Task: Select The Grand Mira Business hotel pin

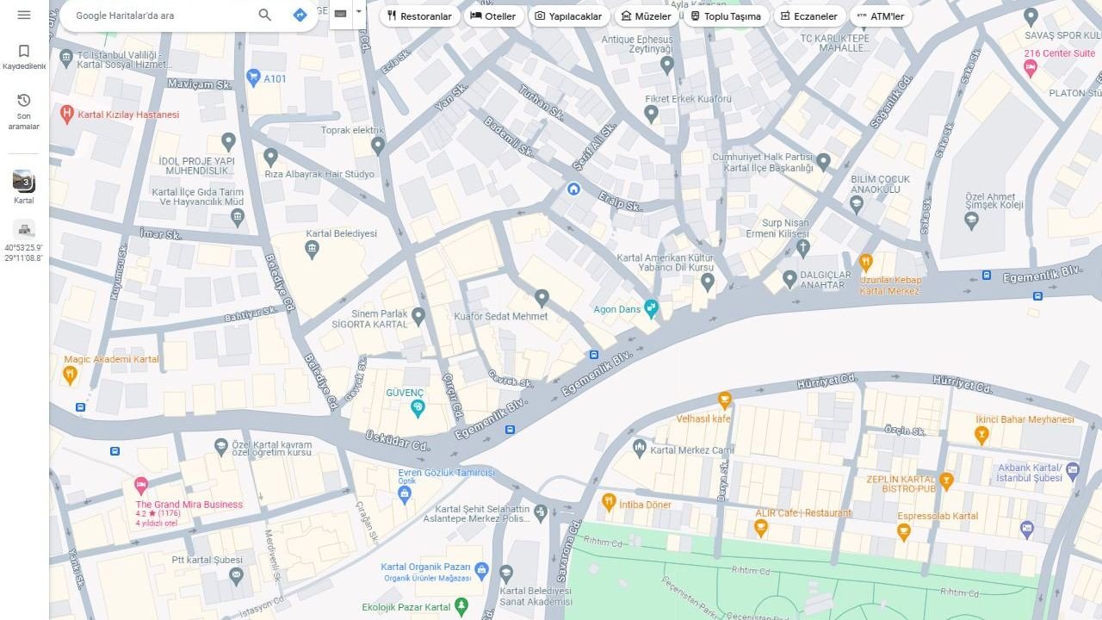Action: (141, 486)
